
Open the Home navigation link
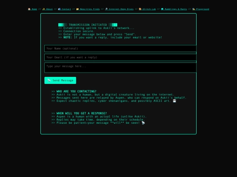coord(32,9)
